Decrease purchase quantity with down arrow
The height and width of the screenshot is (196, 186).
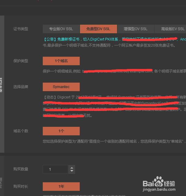point(72,171)
